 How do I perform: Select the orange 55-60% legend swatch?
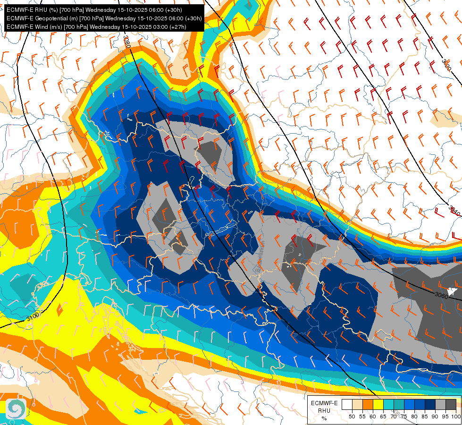pos(368,404)
